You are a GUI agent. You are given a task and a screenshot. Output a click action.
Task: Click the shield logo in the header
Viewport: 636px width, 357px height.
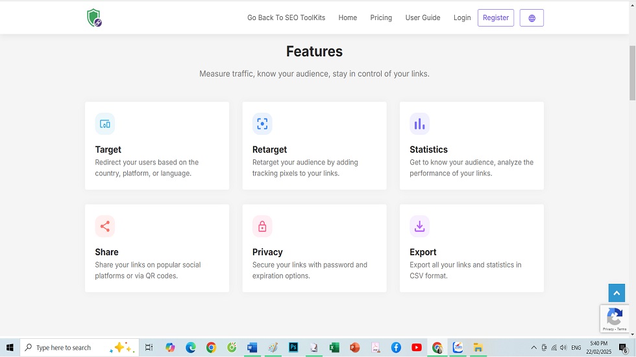[x=94, y=18]
